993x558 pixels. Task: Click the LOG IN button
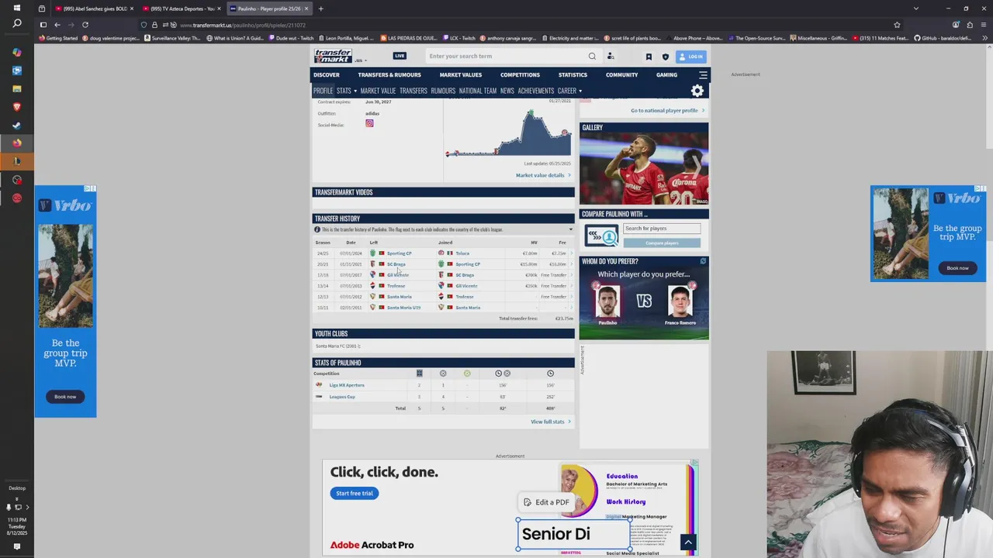pyautogui.click(x=690, y=57)
